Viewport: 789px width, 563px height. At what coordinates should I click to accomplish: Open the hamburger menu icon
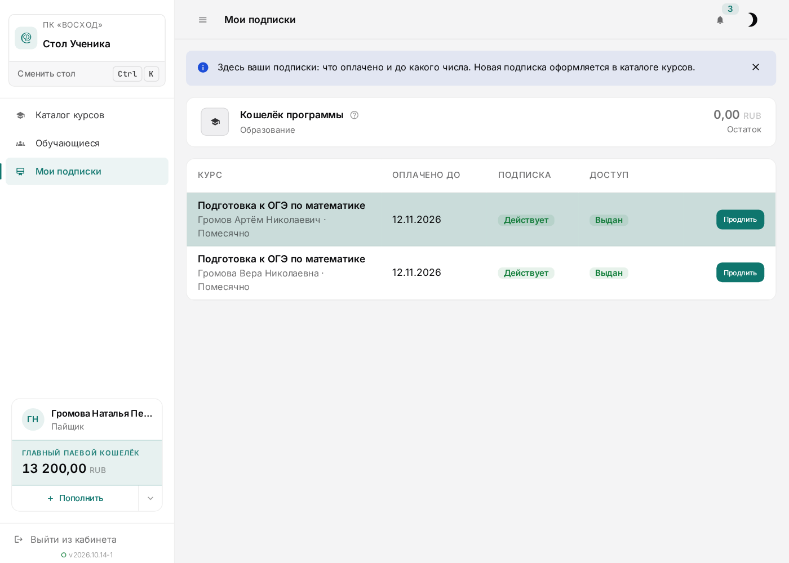[203, 20]
